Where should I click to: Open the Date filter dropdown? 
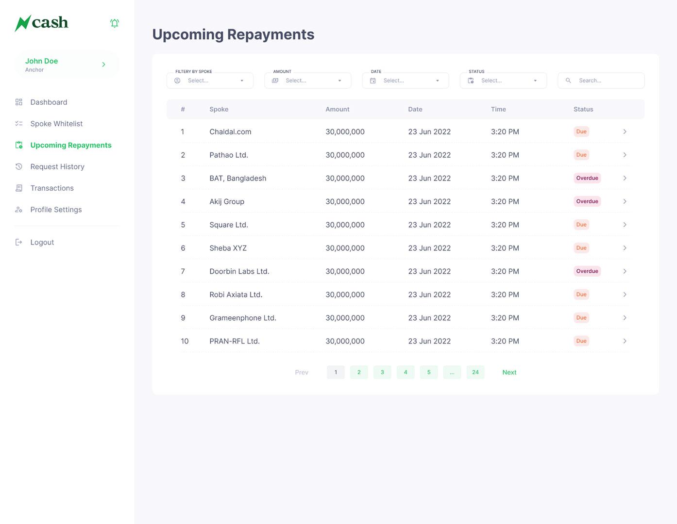405,81
